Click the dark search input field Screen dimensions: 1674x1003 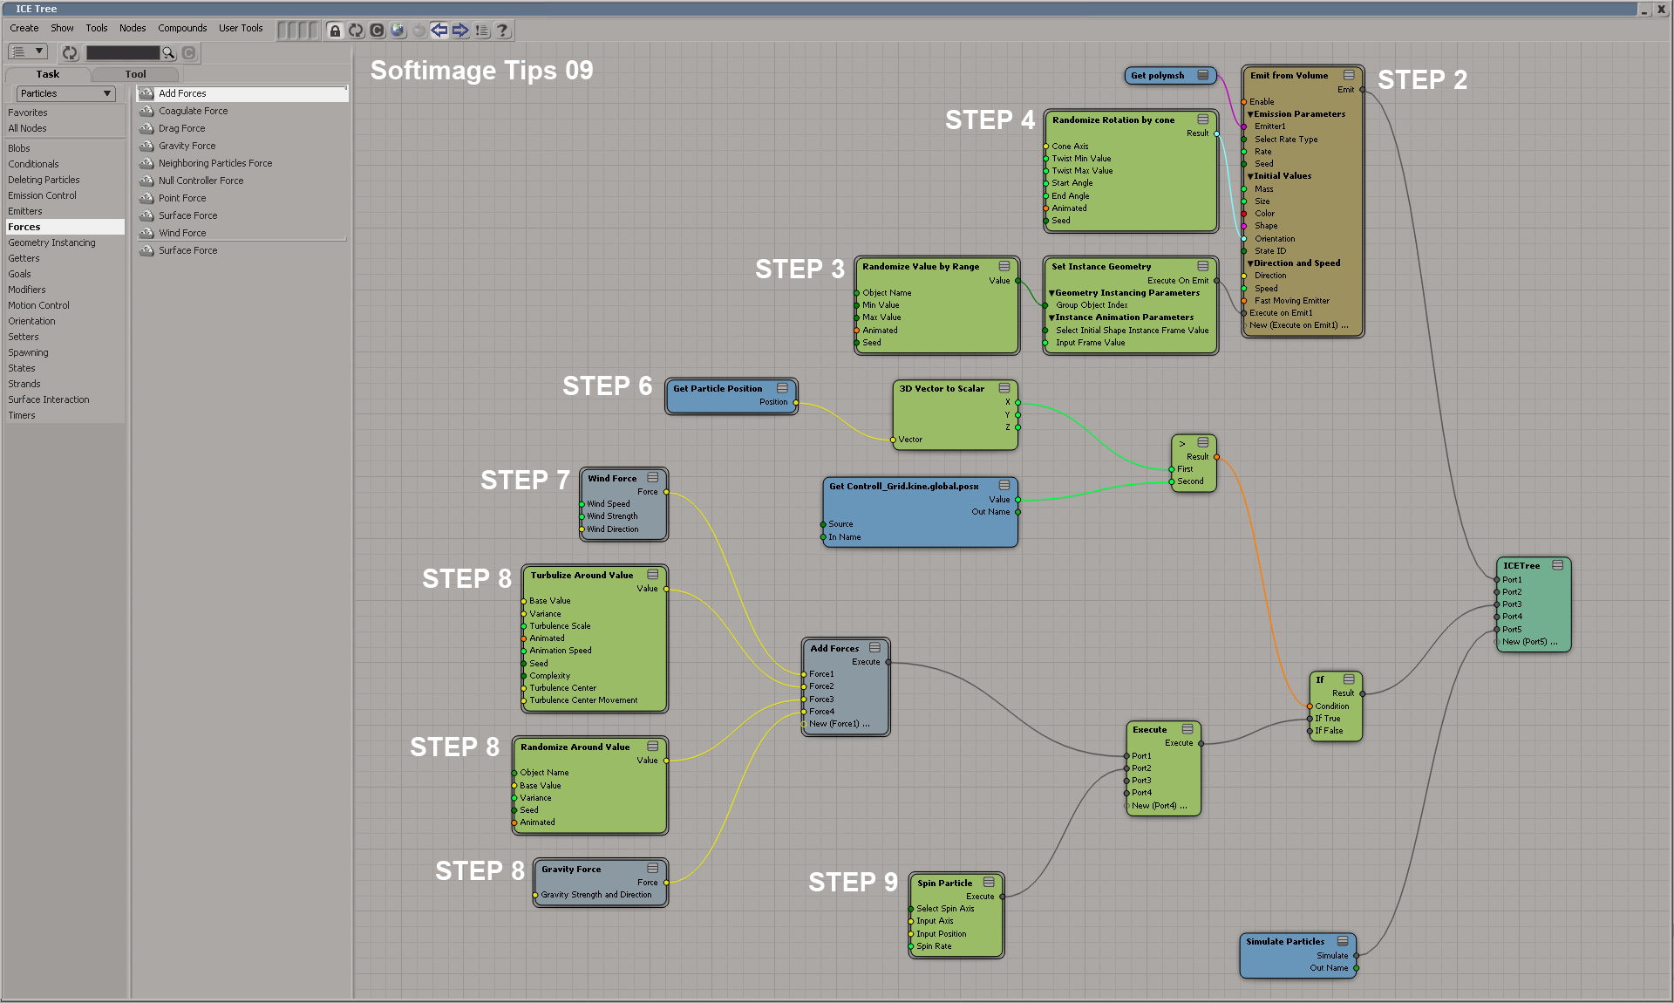pyautogui.click(x=122, y=53)
